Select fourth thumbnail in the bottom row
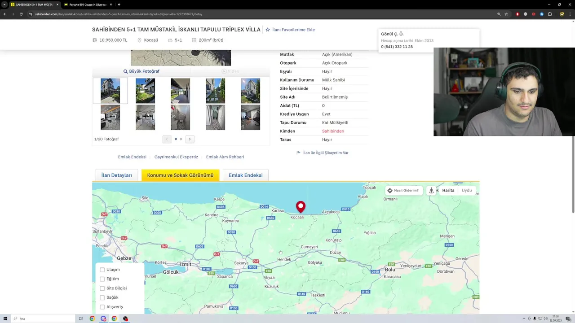575x323 pixels. 215,118
